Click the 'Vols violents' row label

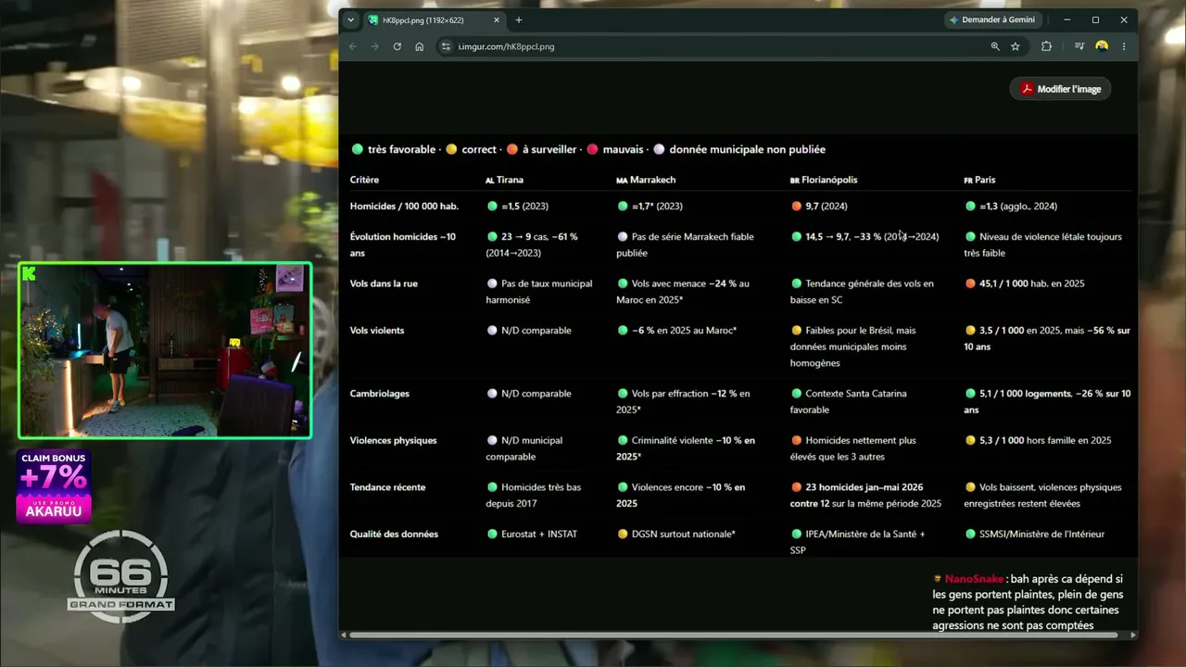click(377, 330)
